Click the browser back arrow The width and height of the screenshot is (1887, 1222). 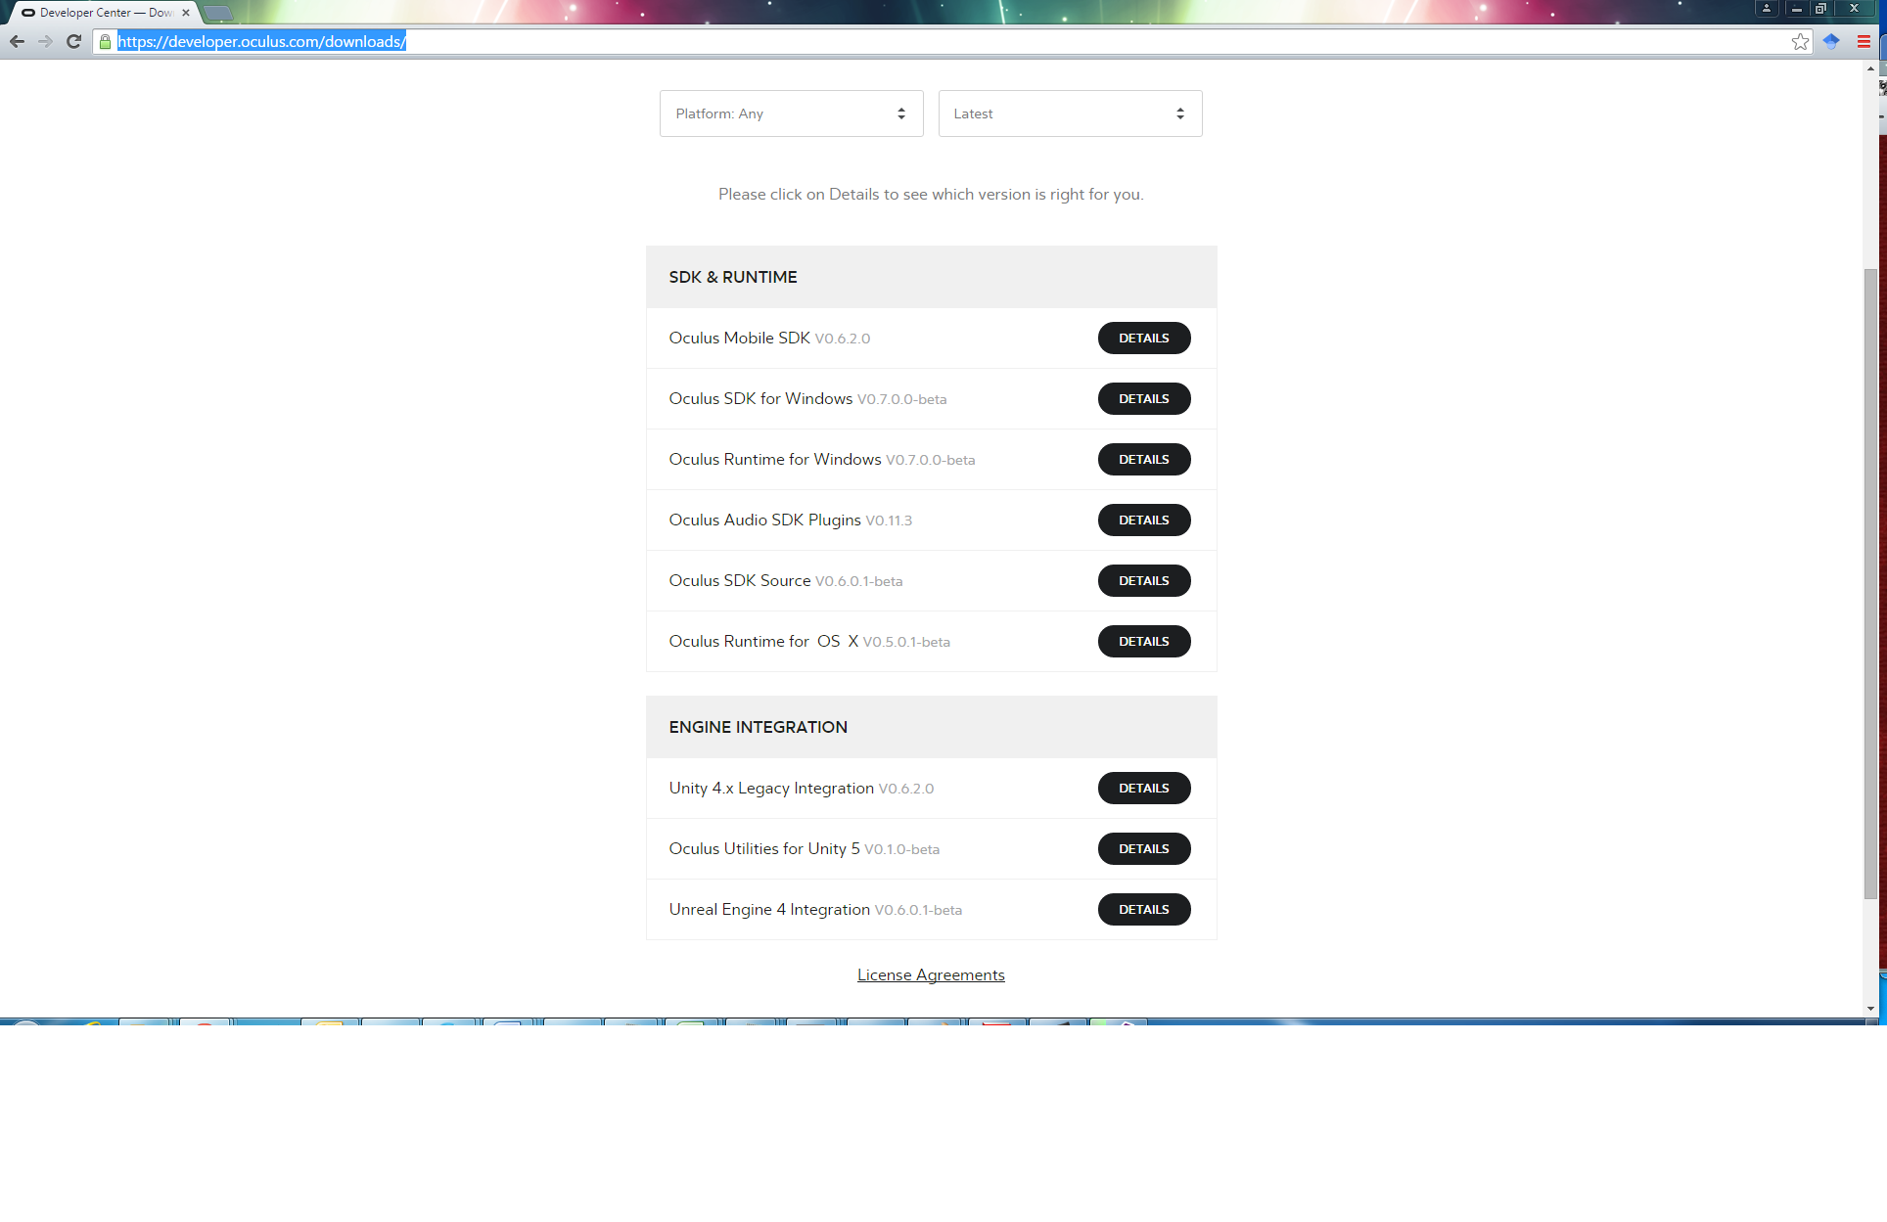[x=17, y=41]
